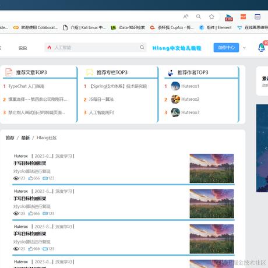Open the iData bookmark
This screenshot has width=268, height=268.
click(128, 27)
